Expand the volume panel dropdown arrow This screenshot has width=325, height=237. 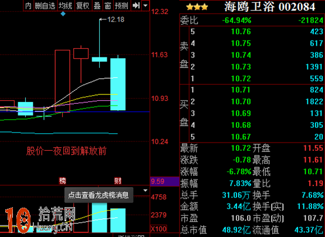(145, 190)
